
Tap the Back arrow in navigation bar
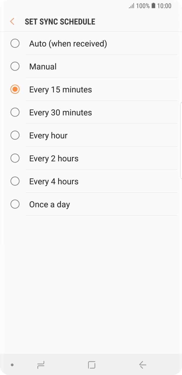point(142,365)
